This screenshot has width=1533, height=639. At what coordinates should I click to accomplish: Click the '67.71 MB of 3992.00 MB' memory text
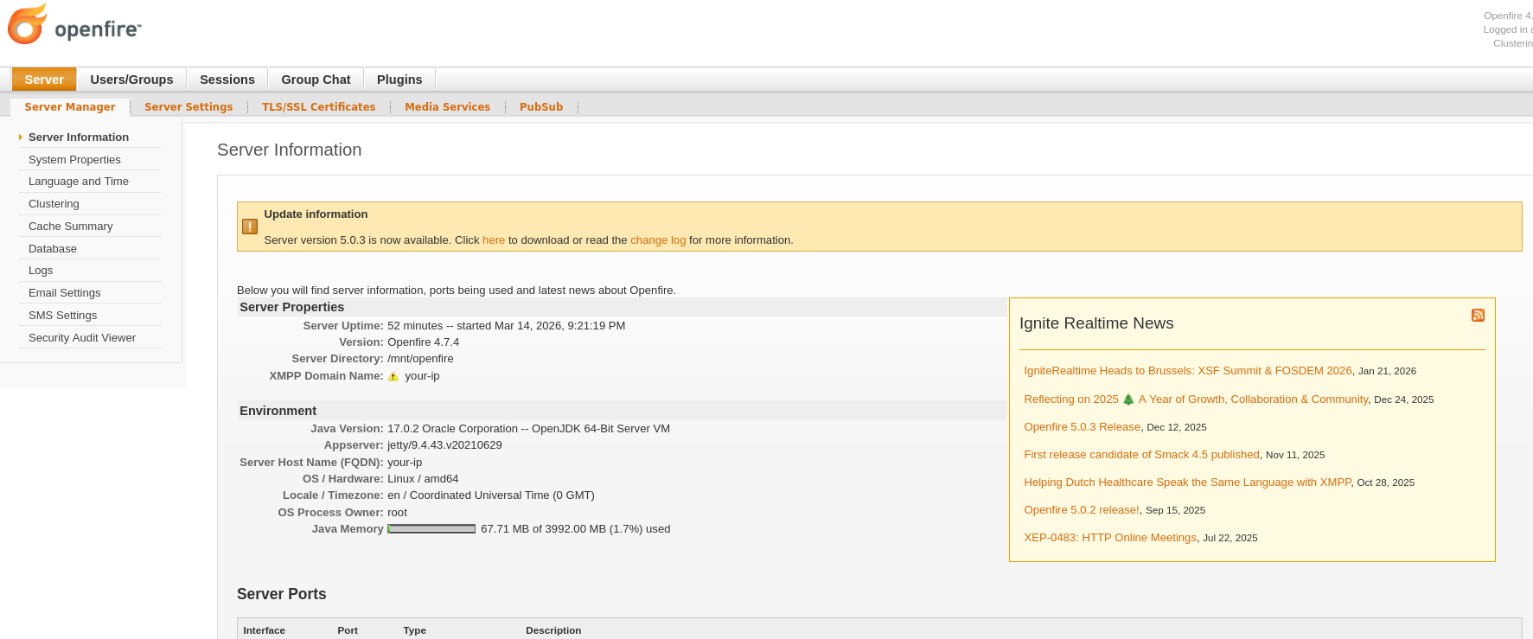576,529
